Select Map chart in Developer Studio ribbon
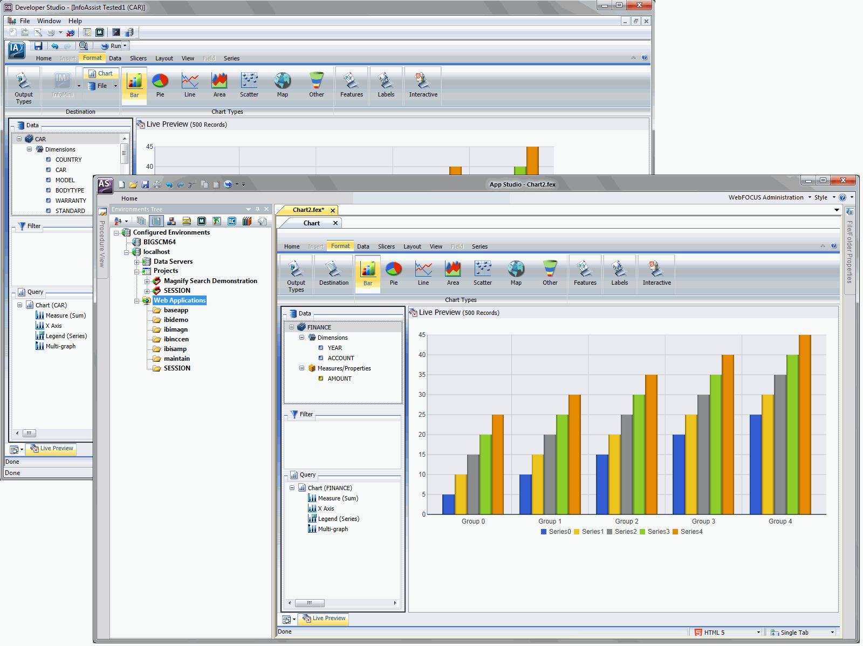 tap(283, 86)
